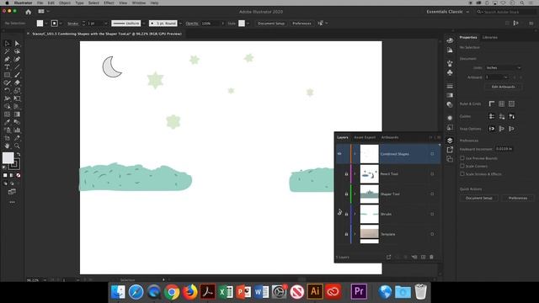Click the Keyboard Increment field
Image resolution: width=539 pixels, height=303 pixels.
click(x=504, y=149)
